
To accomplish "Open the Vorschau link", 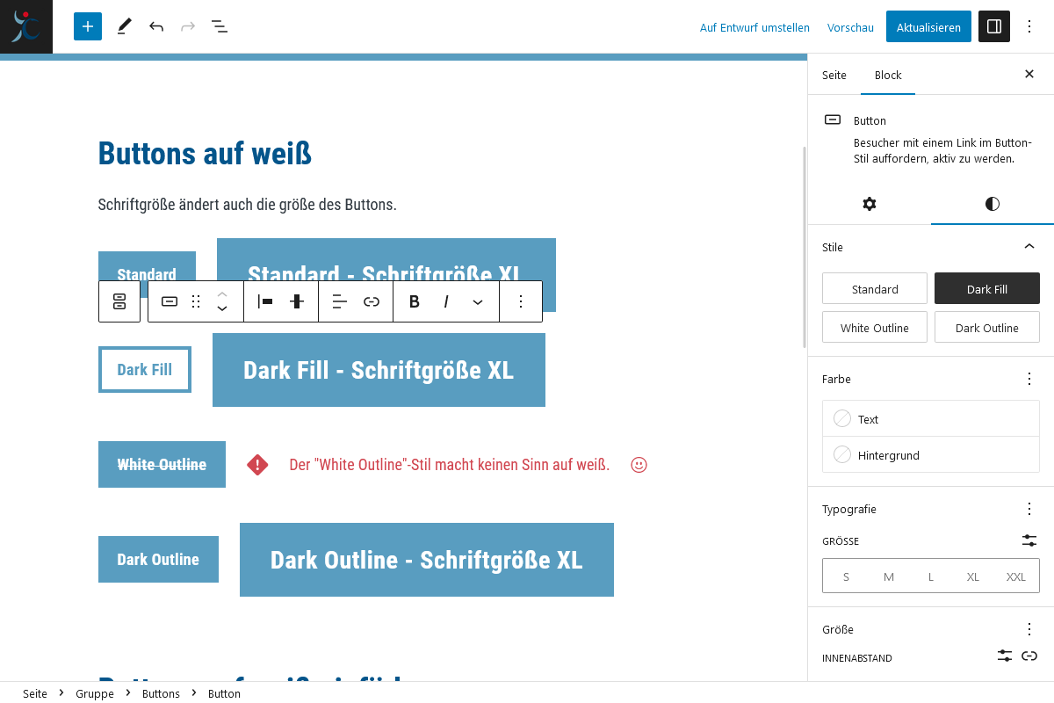I will (849, 27).
